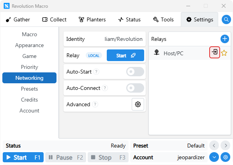Click the identity value liam/Revolution
Image resolution: width=233 pixels, height=165 pixels.
point(124,39)
